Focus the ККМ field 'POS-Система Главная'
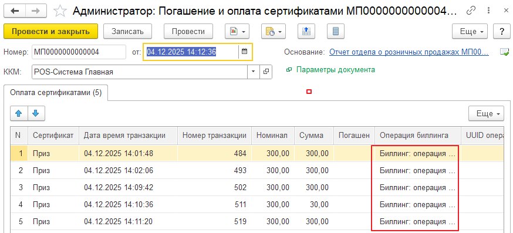513x233 pixels. click(x=140, y=72)
